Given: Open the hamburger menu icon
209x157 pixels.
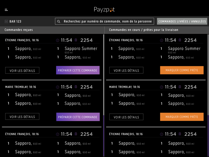Looking at the screenshot, I should [6, 10].
